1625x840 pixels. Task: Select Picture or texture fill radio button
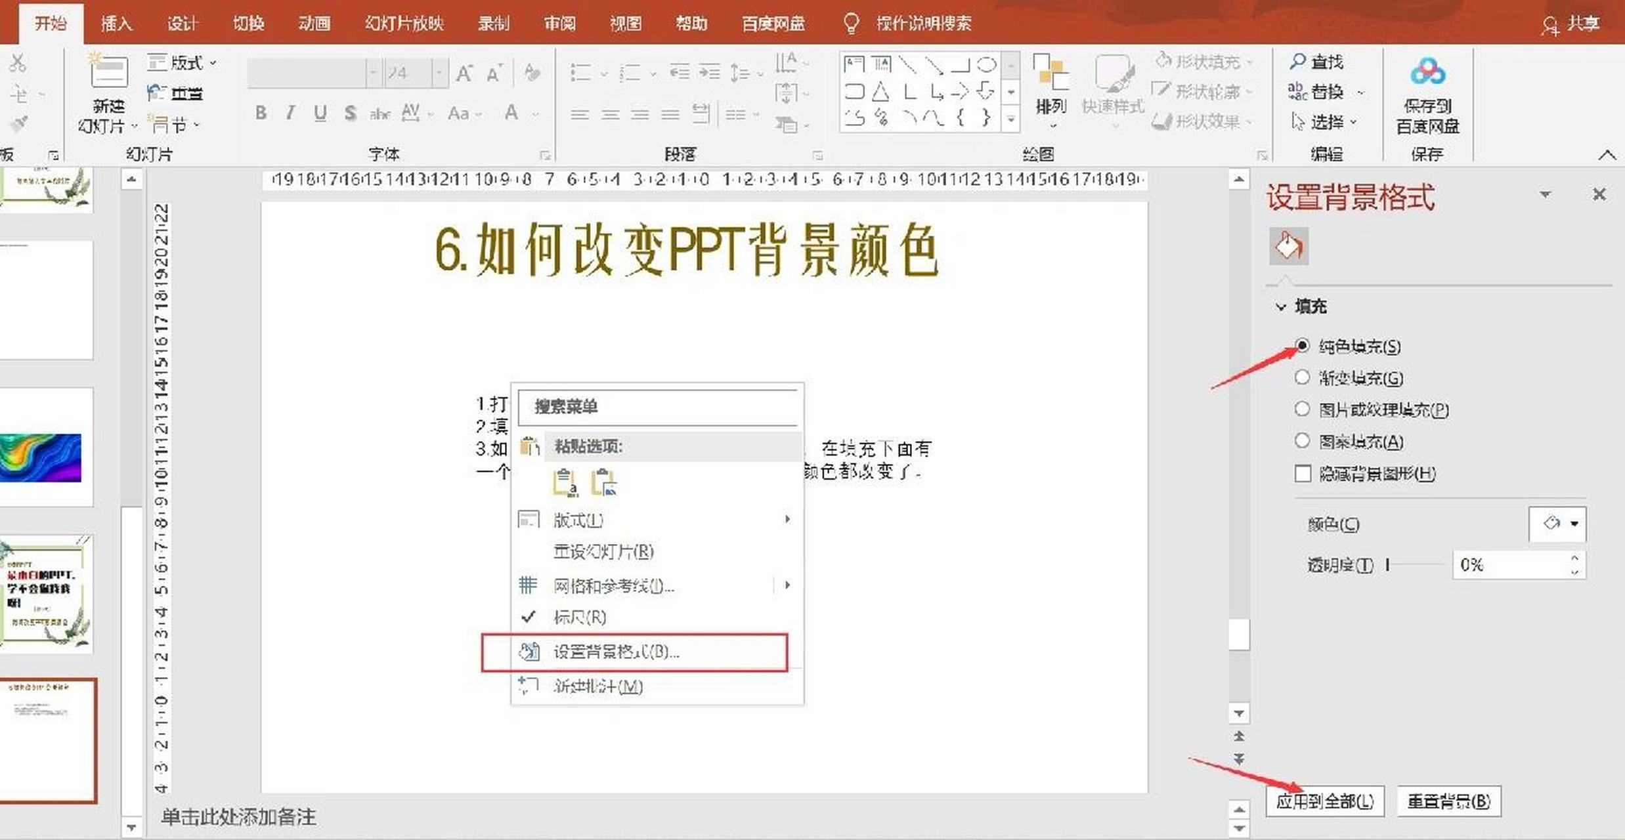tap(1302, 409)
